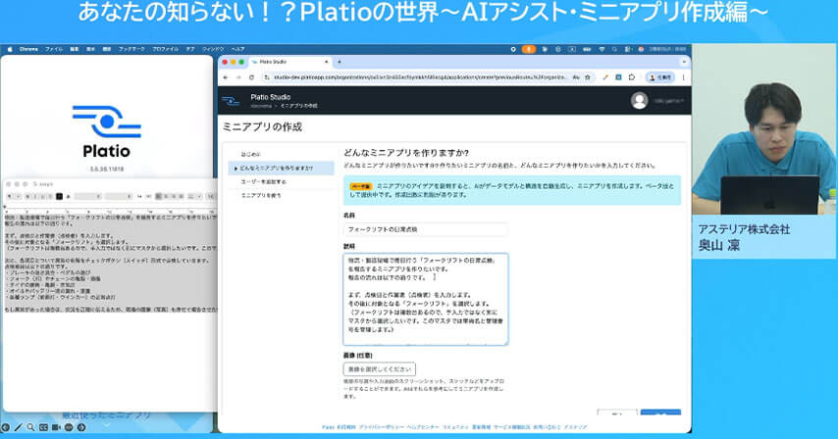838x439 pixels.
Task: Click the blue square extension icon
Action: point(618,77)
